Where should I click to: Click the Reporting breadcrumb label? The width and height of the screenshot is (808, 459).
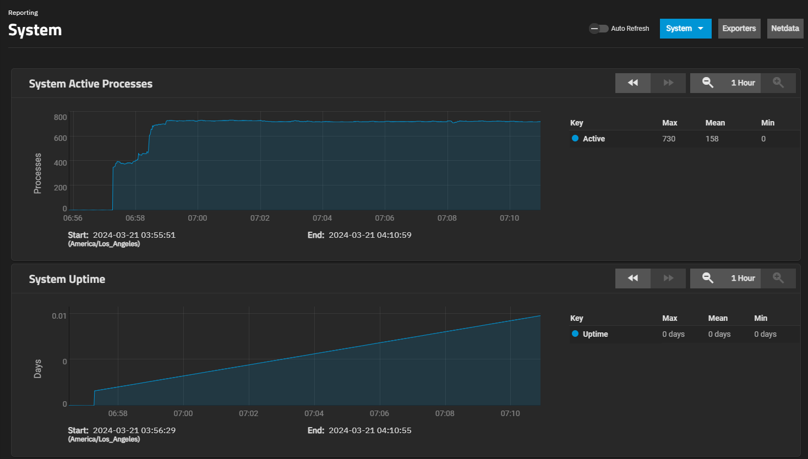click(x=23, y=13)
